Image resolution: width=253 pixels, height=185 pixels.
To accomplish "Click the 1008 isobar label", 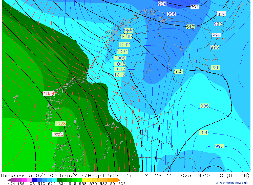I will (x=120, y=64).
